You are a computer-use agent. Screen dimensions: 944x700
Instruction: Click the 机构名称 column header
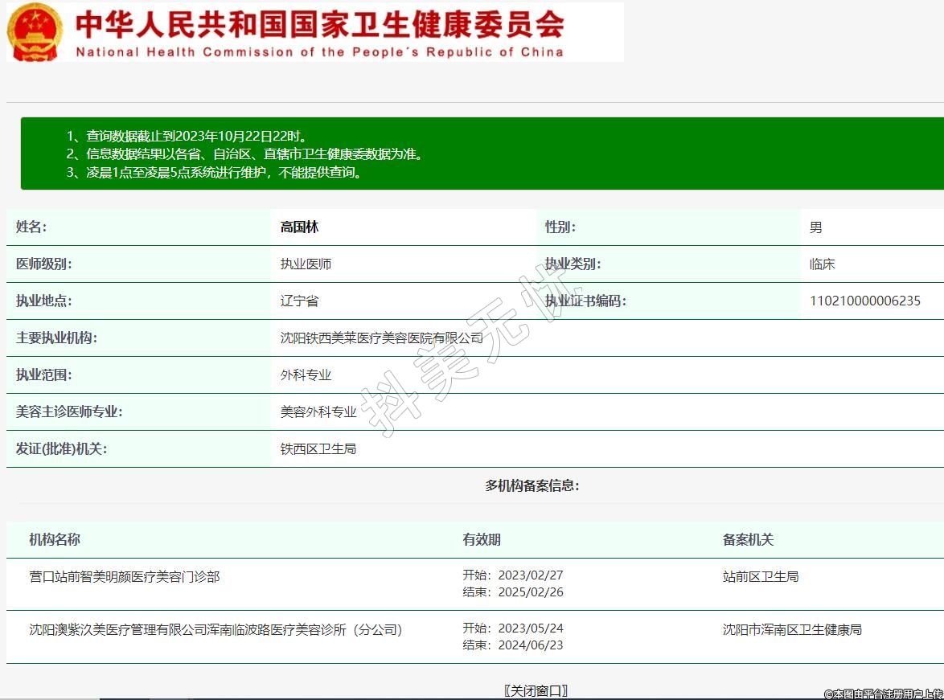click(x=55, y=540)
